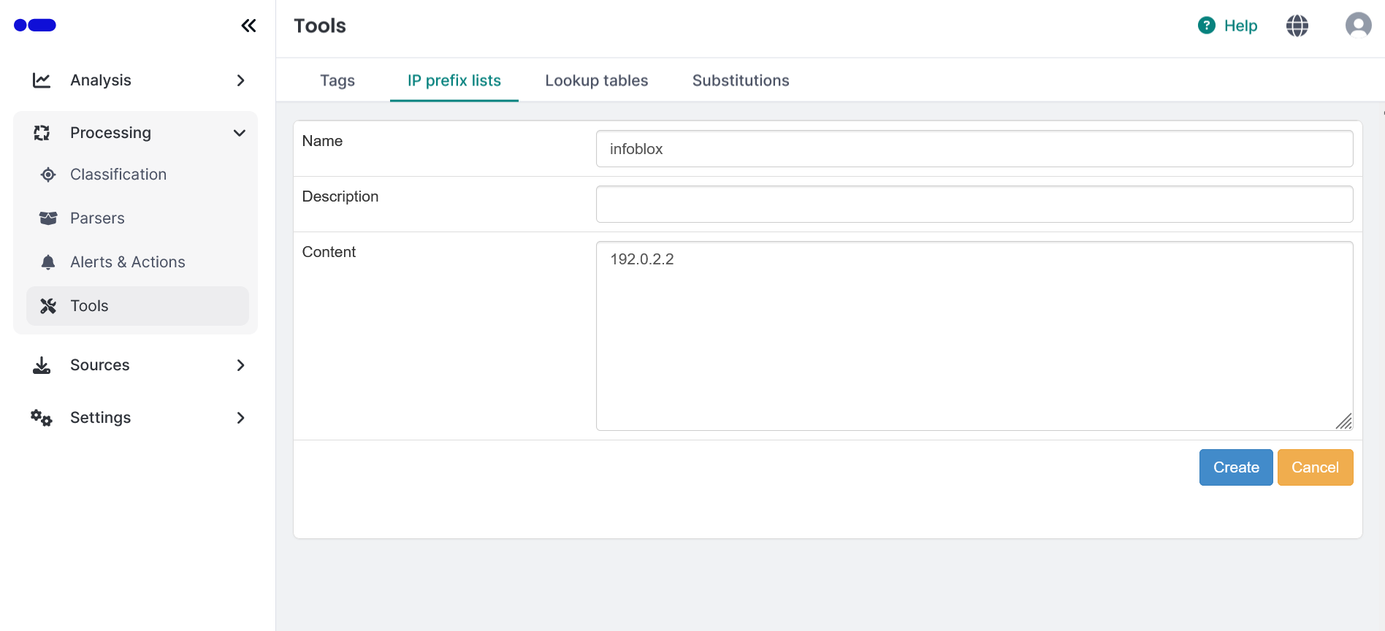
Task: Click the Content textarea resize handle
Action: (x=1344, y=421)
